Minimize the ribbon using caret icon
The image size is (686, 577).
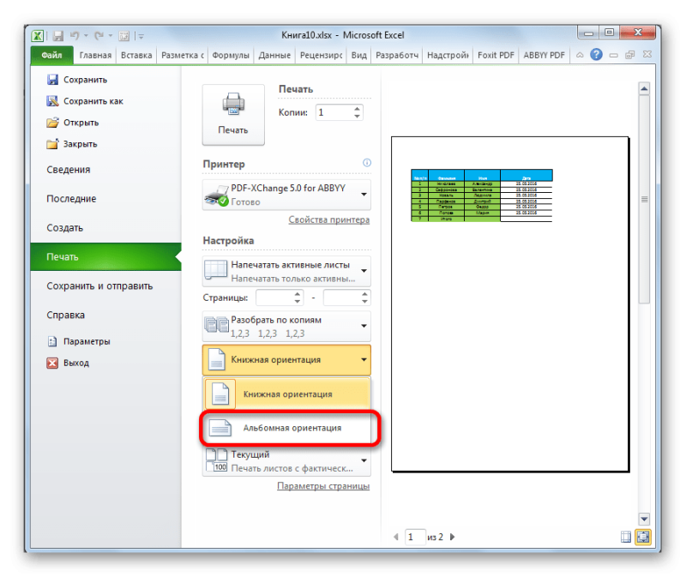point(580,55)
